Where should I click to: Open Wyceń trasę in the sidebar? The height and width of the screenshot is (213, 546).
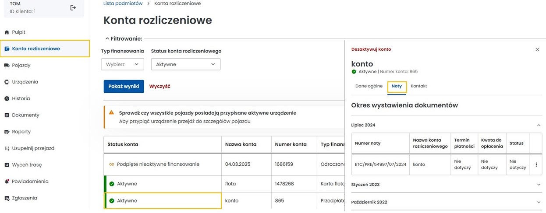[x=27, y=165]
